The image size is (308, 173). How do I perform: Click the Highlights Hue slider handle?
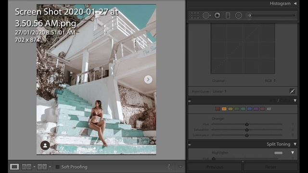click(214, 159)
